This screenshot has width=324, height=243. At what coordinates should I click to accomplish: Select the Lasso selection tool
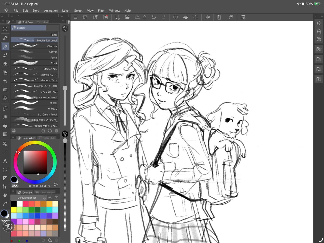pyautogui.click(x=5, y=108)
